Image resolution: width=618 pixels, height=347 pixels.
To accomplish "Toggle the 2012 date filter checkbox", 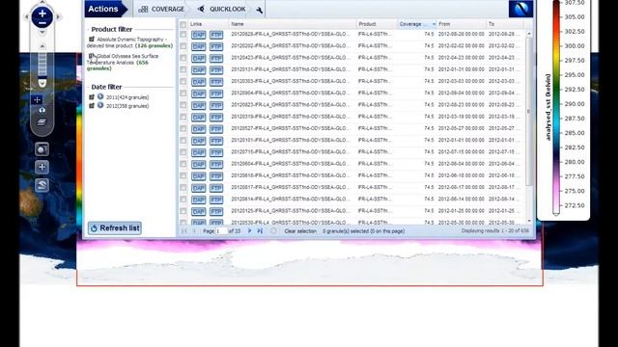I will 92,105.
